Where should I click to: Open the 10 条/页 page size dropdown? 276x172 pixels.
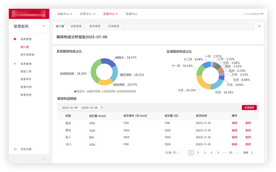(172, 153)
